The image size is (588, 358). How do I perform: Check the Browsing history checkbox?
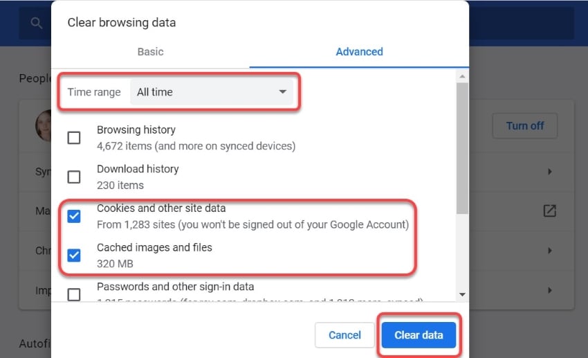pyautogui.click(x=74, y=138)
